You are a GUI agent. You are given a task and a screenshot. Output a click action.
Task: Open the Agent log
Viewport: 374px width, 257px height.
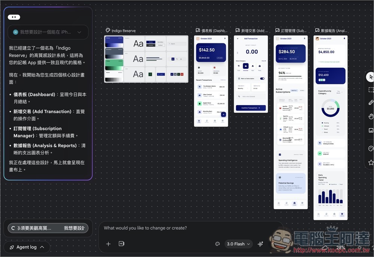[27, 247]
